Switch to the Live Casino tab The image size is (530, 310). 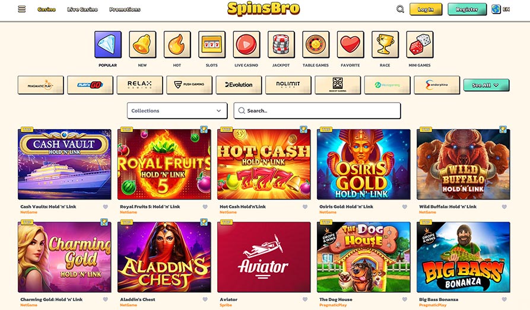pos(82,9)
